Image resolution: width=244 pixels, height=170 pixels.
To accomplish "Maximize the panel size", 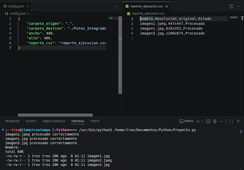I will coord(231,121).
